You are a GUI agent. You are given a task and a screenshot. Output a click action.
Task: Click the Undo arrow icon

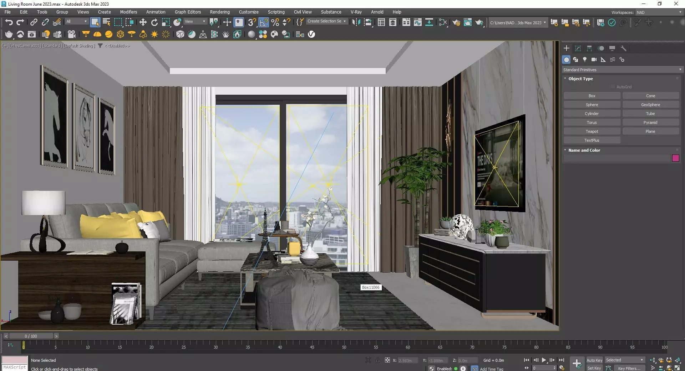click(x=9, y=22)
